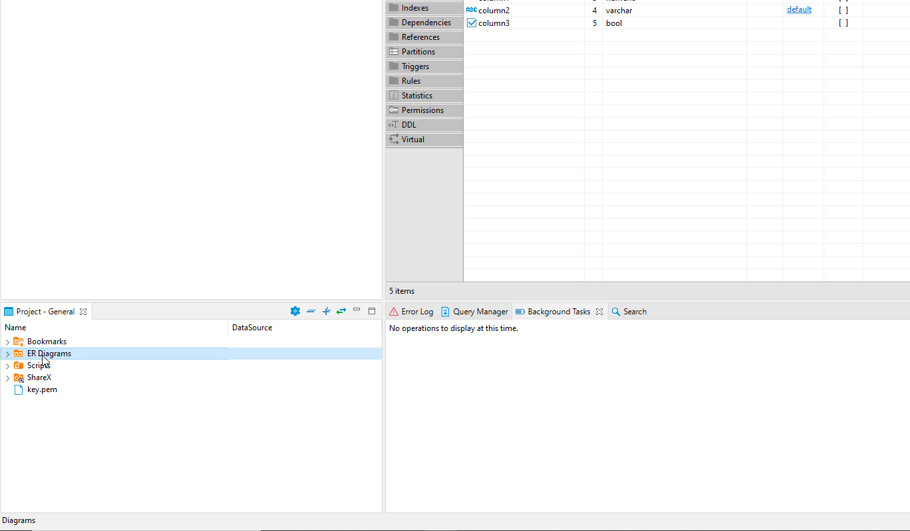Switch to the Background Tasks tab
910x531 pixels.
558,311
